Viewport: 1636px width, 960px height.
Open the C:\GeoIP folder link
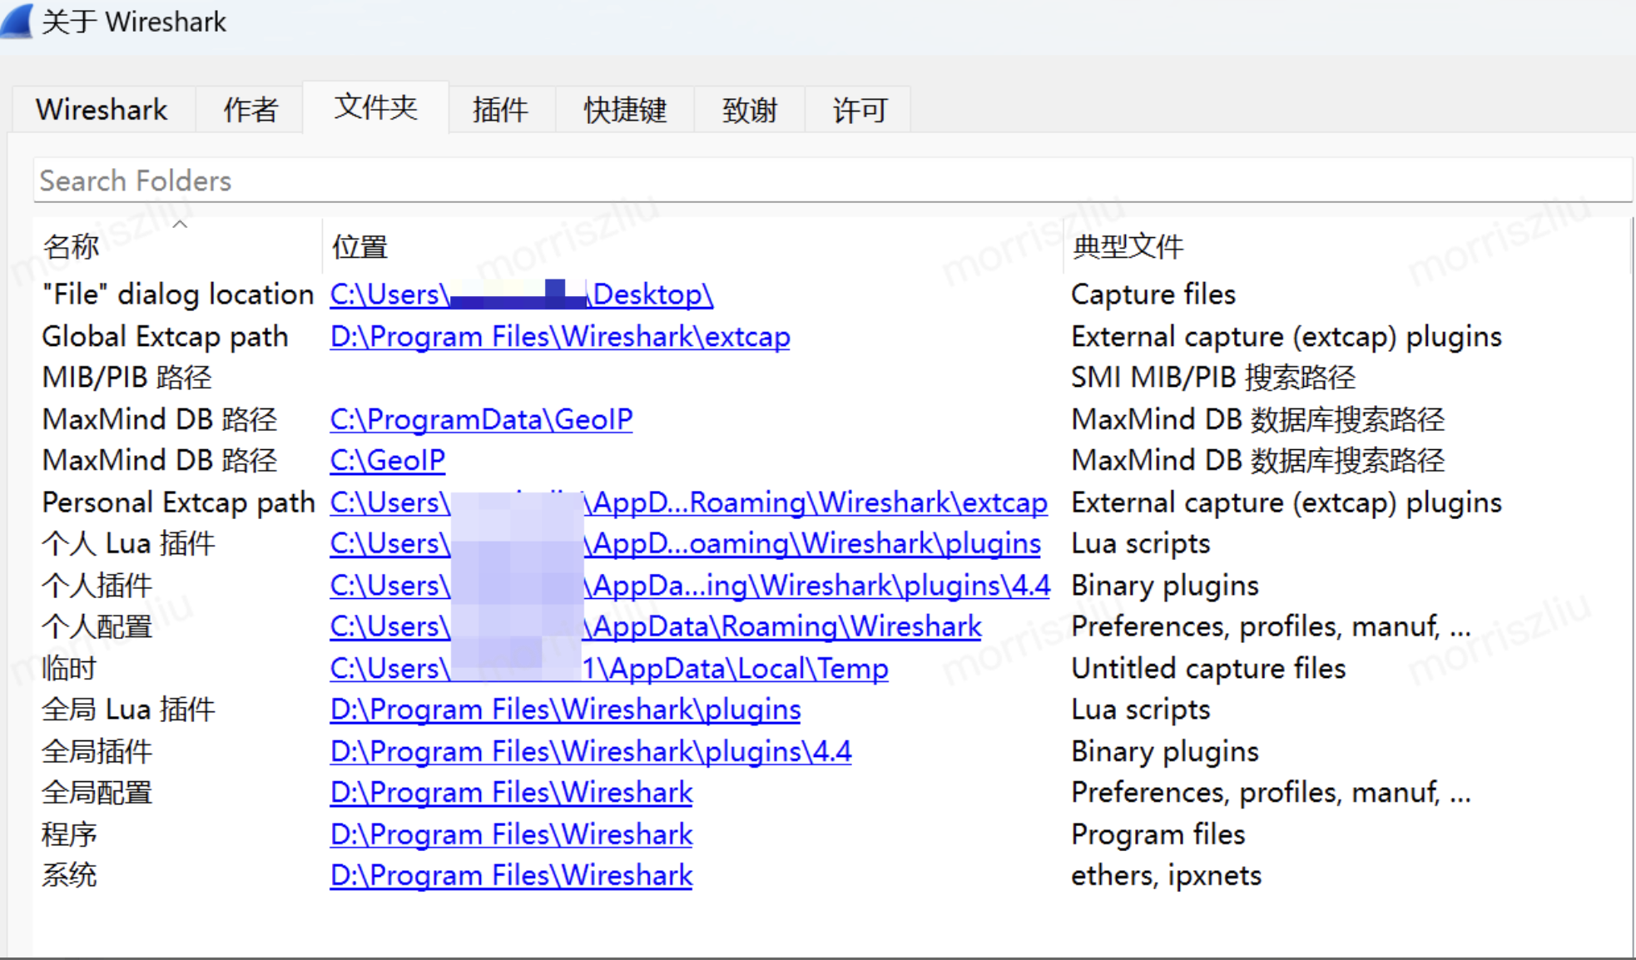pos(387,460)
